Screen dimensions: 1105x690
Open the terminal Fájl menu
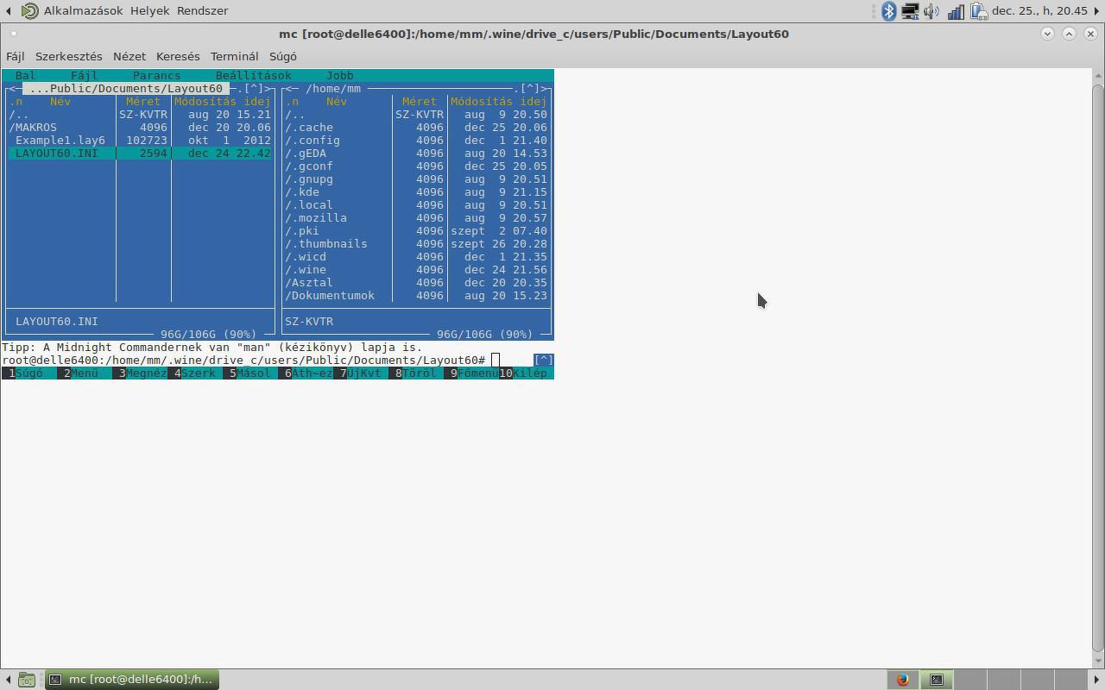coord(16,56)
